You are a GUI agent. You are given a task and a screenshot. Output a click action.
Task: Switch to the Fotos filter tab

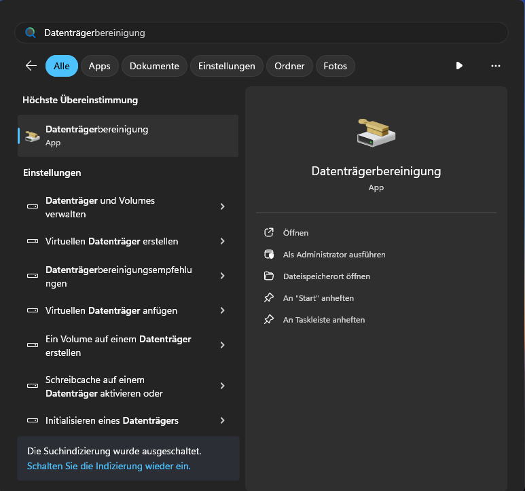335,66
